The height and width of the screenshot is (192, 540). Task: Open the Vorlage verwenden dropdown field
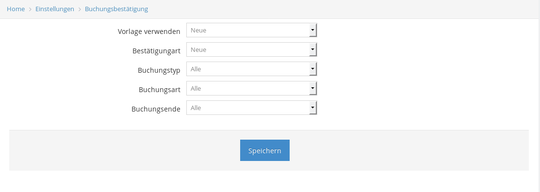coord(251,30)
